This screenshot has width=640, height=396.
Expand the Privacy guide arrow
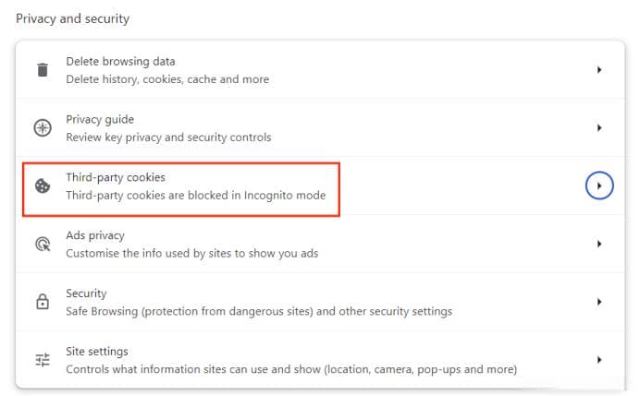tap(598, 127)
